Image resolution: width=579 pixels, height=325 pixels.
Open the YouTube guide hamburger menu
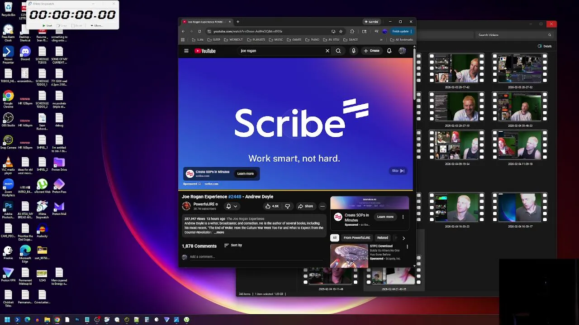click(186, 51)
